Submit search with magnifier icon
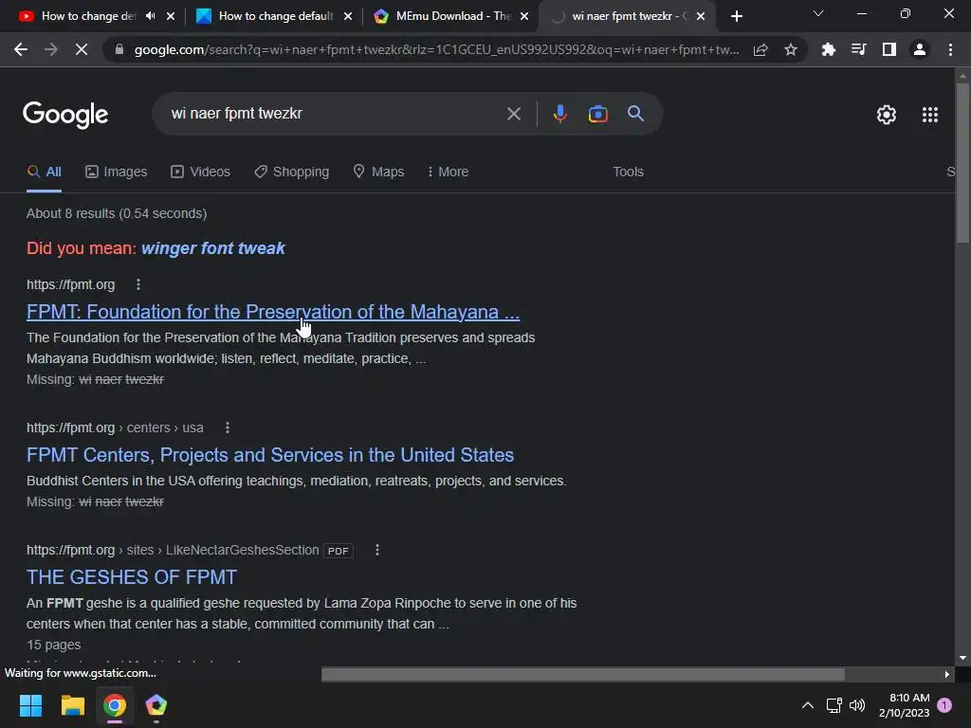The width and height of the screenshot is (971, 728). tap(635, 114)
